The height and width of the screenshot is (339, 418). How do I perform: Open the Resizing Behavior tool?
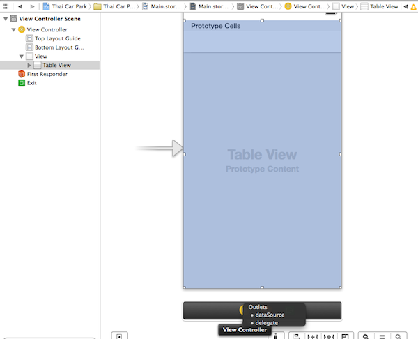click(345, 336)
